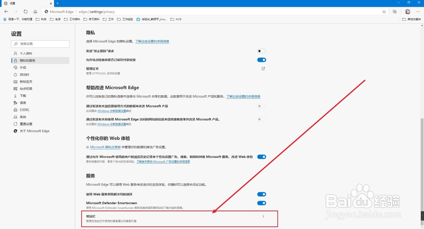Open 管理证书 external link icon

pyautogui.click(x=263, y=69)
